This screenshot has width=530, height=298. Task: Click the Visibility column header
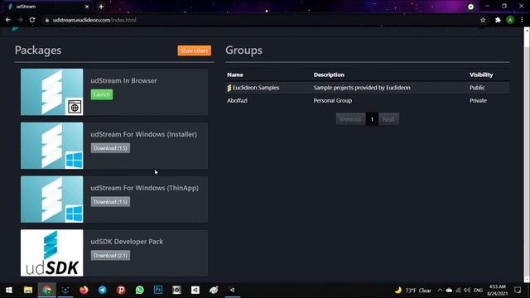pos(481,74)
